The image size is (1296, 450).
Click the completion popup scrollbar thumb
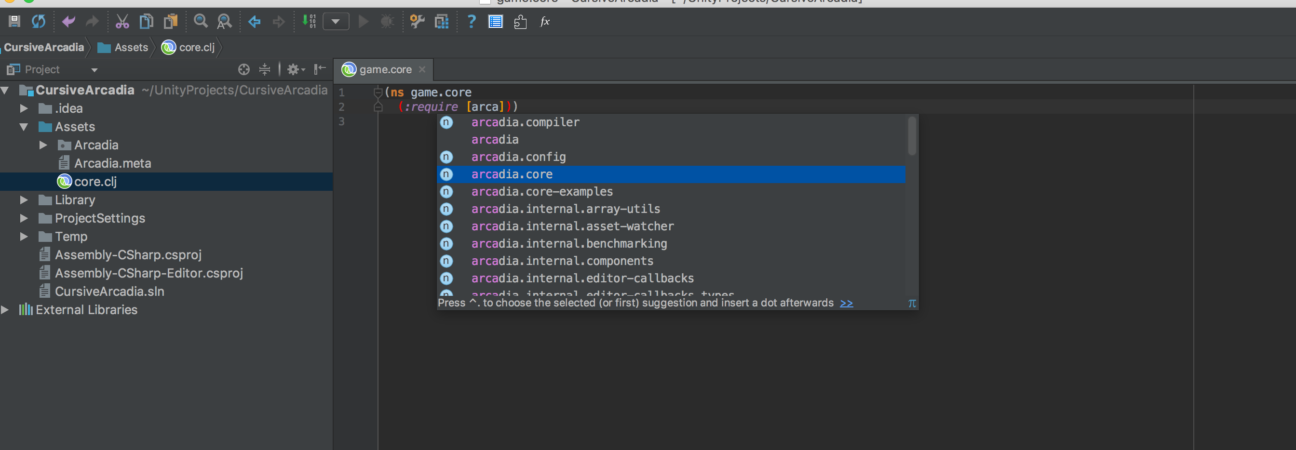coord(912,136)
